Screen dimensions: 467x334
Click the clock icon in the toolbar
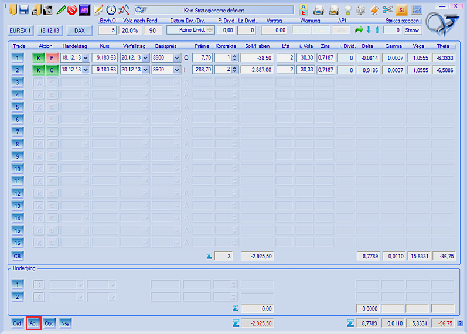click(111, 10)
